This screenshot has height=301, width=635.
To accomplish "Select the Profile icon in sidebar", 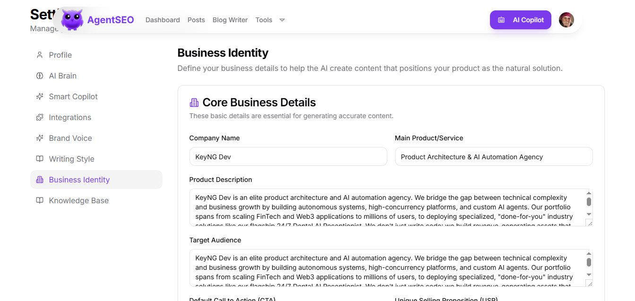I will (x=40, y=55).
